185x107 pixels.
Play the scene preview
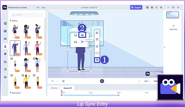click(102, 81)
